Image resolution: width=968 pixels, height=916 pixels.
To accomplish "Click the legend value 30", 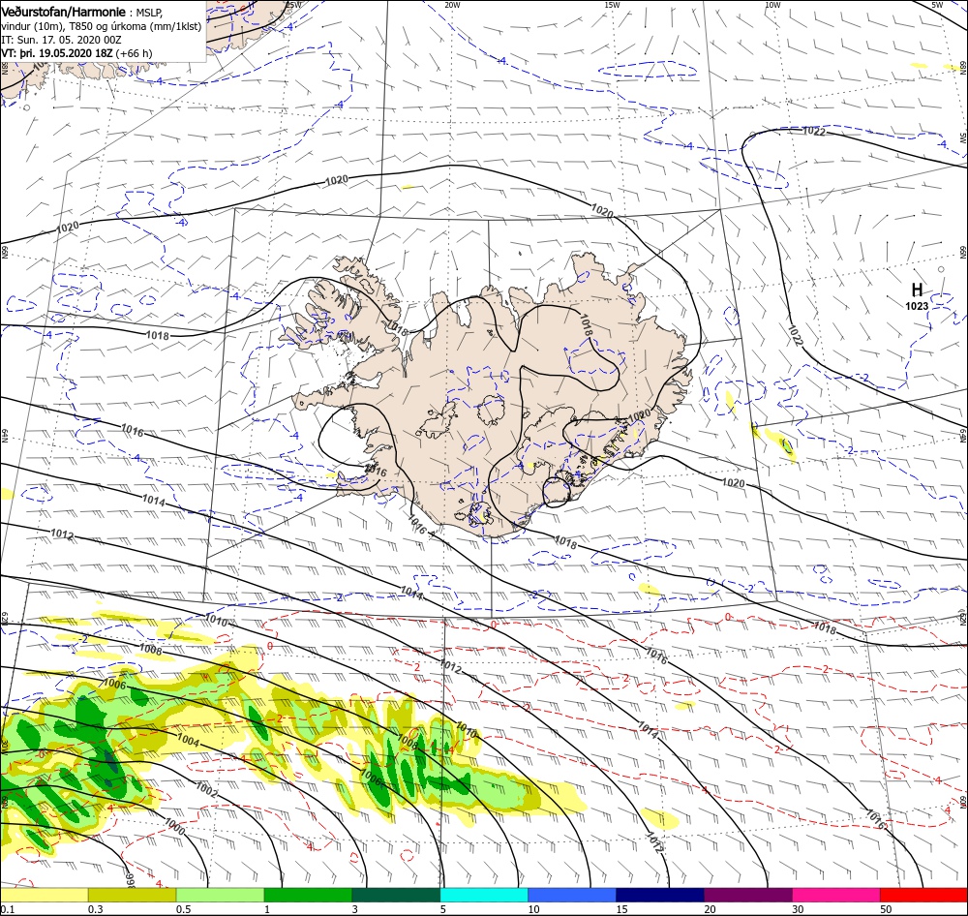I will click(x=798, y=909).
